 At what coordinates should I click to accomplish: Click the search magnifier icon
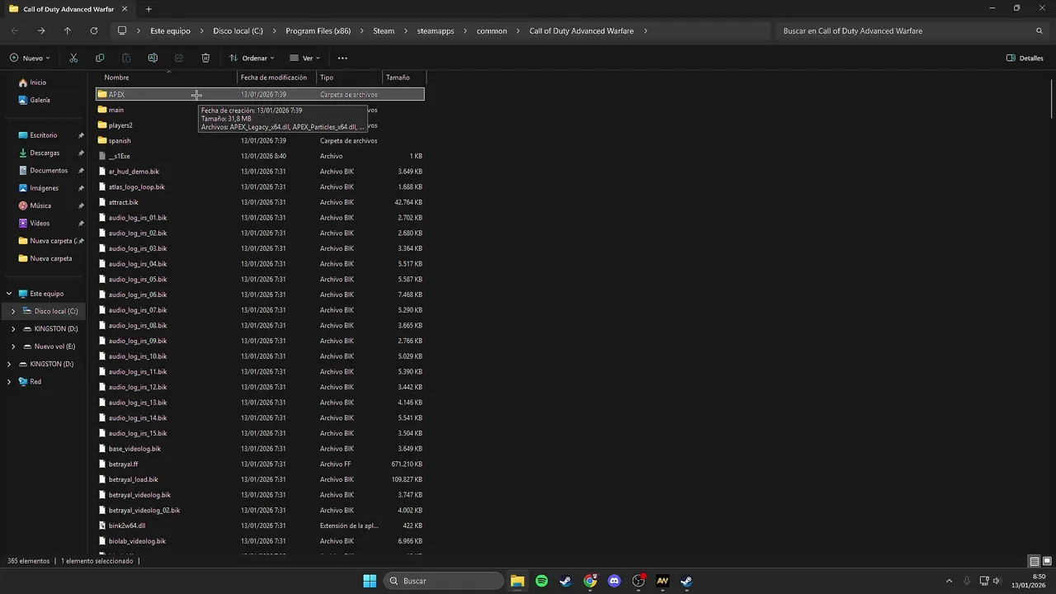click(1039, 31)
